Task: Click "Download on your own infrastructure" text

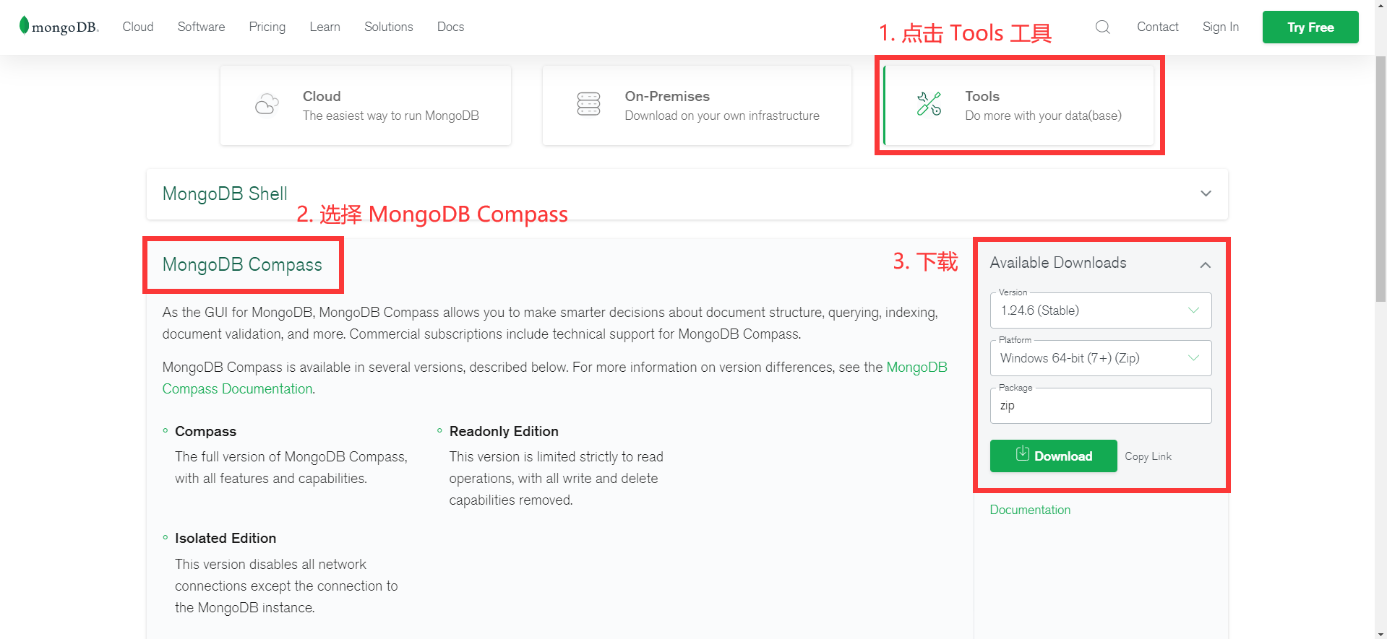Action: point(722,116)
